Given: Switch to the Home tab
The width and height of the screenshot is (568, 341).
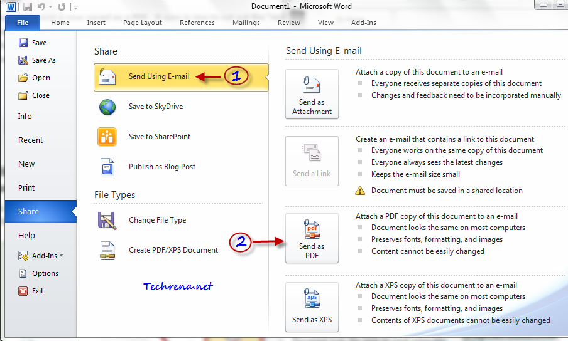Looking at the screenshot, I should pos(60,23).
